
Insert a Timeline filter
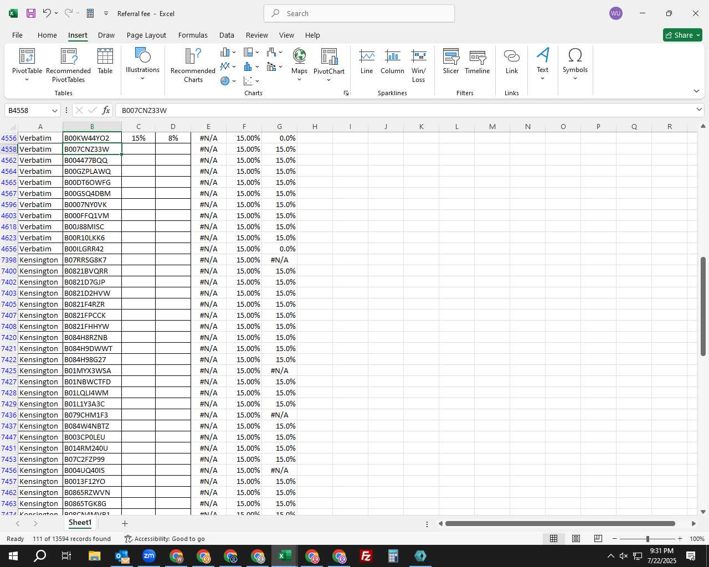point(477,61)
